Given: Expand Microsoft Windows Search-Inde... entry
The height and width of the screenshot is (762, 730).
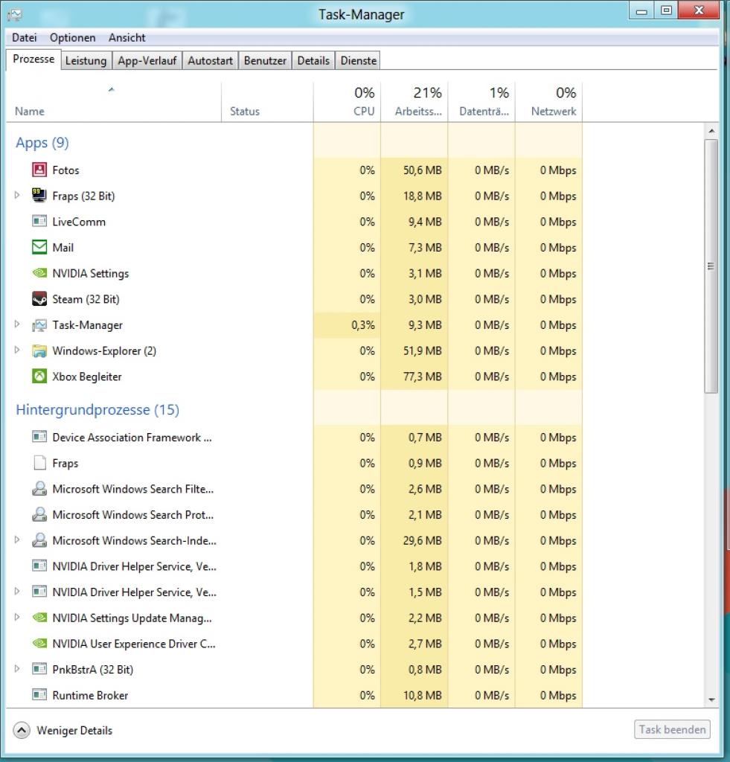Looking at the screenshot, I should [17, 540].
